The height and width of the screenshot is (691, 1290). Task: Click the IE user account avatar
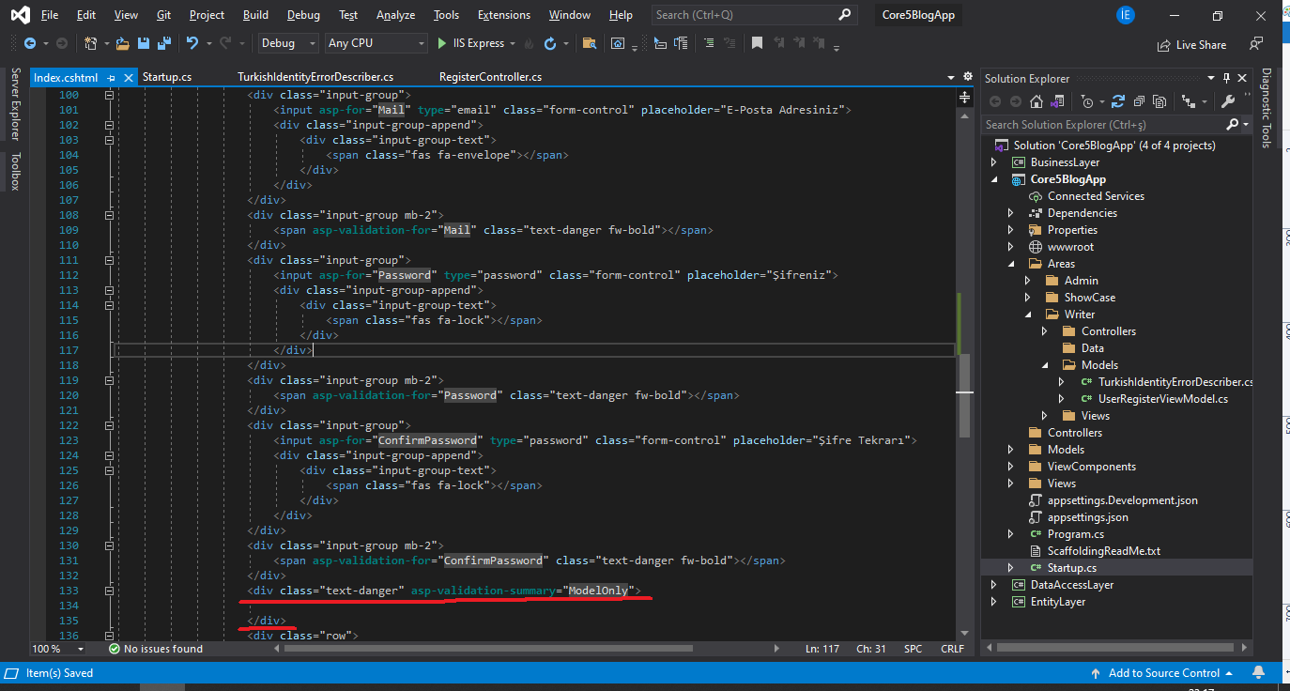pyautogui.click(x=1126, y=15)
